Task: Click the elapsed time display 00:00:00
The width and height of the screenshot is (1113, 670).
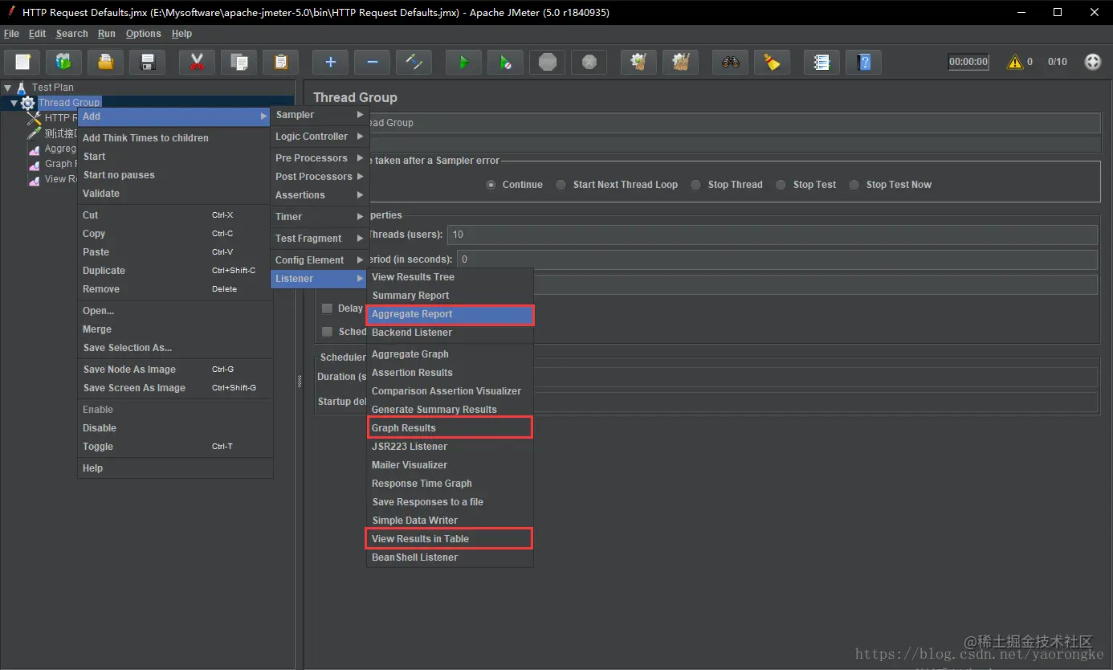Action: point(968,62)
